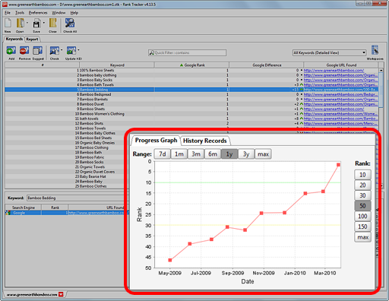Screen dimensions: 389x301
Task: Remove the selected keyword
Action: pos(24,51)
